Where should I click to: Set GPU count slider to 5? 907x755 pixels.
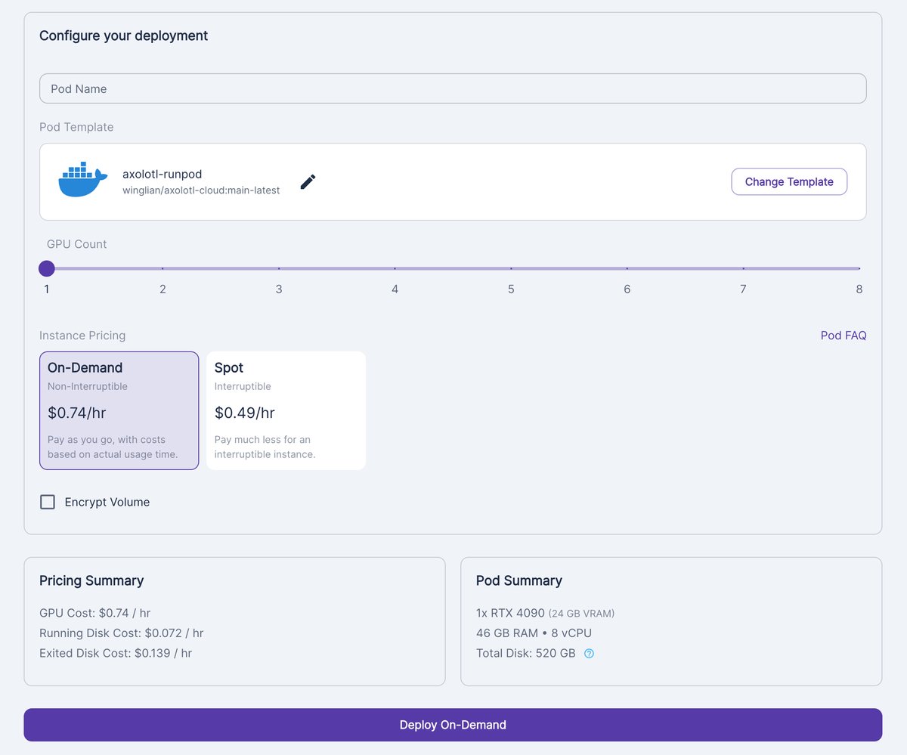[511, 268]
